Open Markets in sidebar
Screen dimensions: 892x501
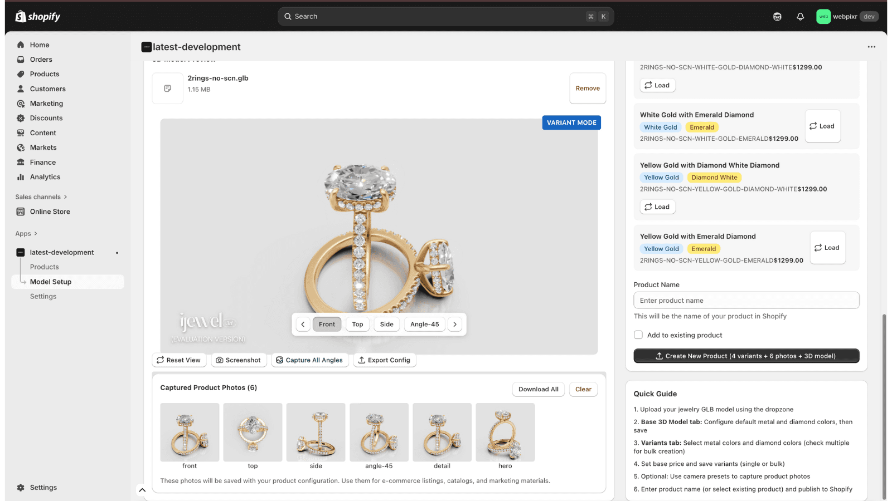(x=43, y=148)
